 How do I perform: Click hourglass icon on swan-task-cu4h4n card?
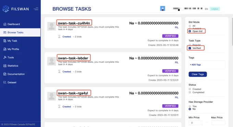(x=59, y=37)
